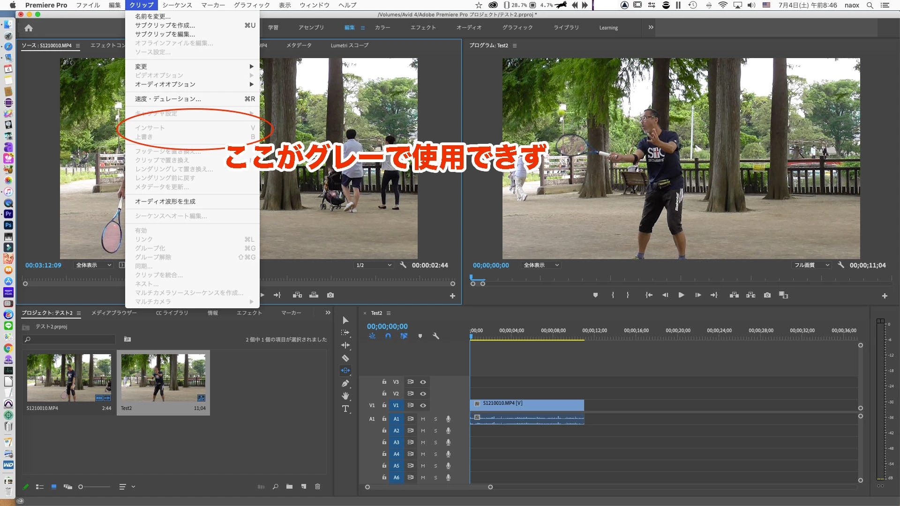Select the Type tool

pyautogui.click(x=345, y=409)
